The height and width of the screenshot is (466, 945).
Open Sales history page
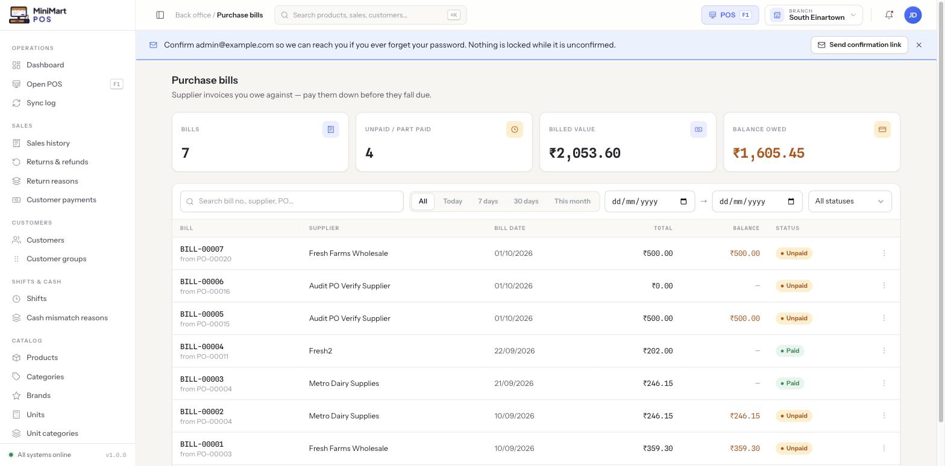point(67,143)
